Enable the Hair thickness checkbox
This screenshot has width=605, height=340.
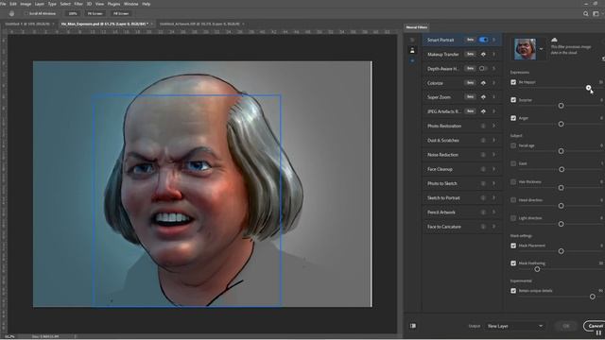click(513, 182)
